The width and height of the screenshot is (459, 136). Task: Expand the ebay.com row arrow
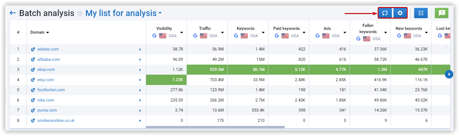[x=140, y=70]
